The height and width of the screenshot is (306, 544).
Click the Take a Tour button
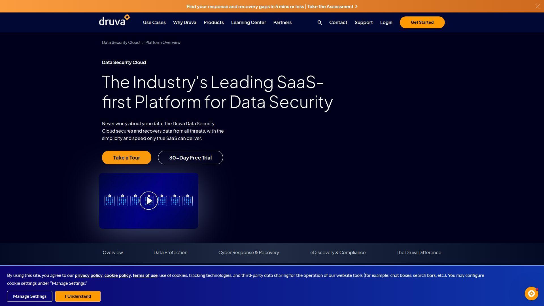[x=127, y=158]
